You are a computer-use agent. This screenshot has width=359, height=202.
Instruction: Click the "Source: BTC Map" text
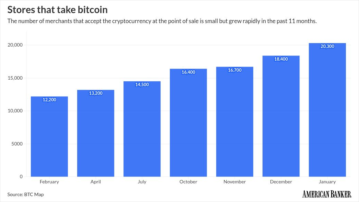click(x=25, y=194)
